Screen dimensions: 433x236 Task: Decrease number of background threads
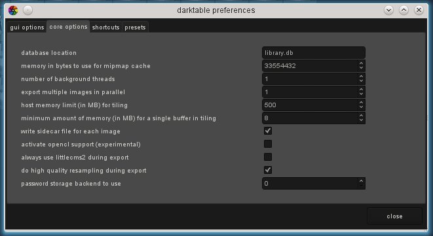[x=361, y=81]
